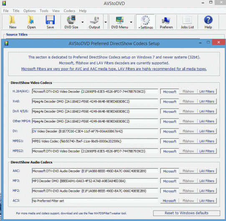Close the Codecs Setup dialog
The width and height of the screenshot is (226, 221).
click(x=218, y=42)
